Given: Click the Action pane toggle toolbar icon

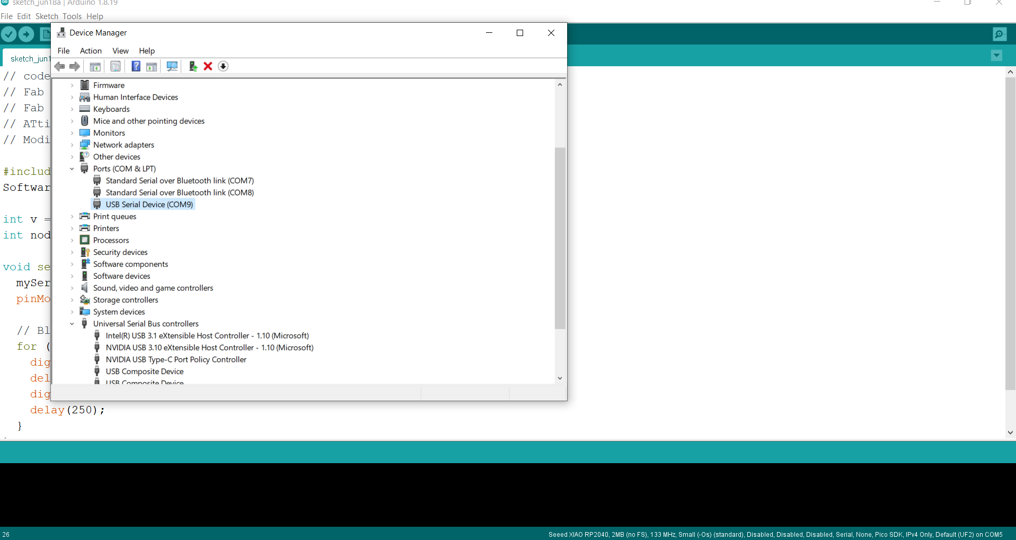Looking at the screenshot, I should click(152, 66).
